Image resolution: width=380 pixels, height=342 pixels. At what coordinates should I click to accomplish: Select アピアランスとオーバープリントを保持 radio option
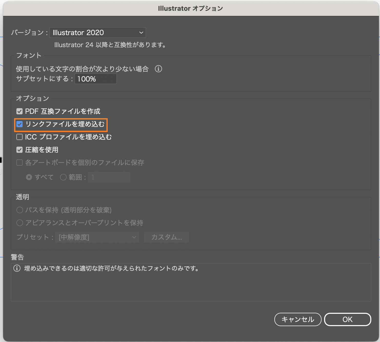pyautogui.click(x=20, y=223)
